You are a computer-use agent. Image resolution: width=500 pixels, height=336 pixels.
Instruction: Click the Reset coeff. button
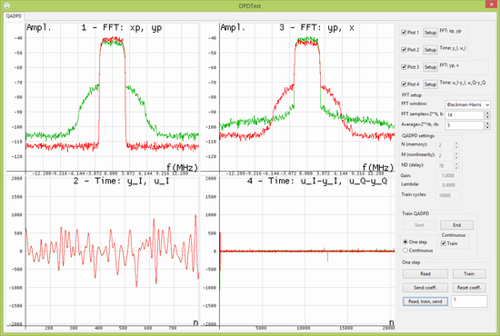(x=469, y=287)
